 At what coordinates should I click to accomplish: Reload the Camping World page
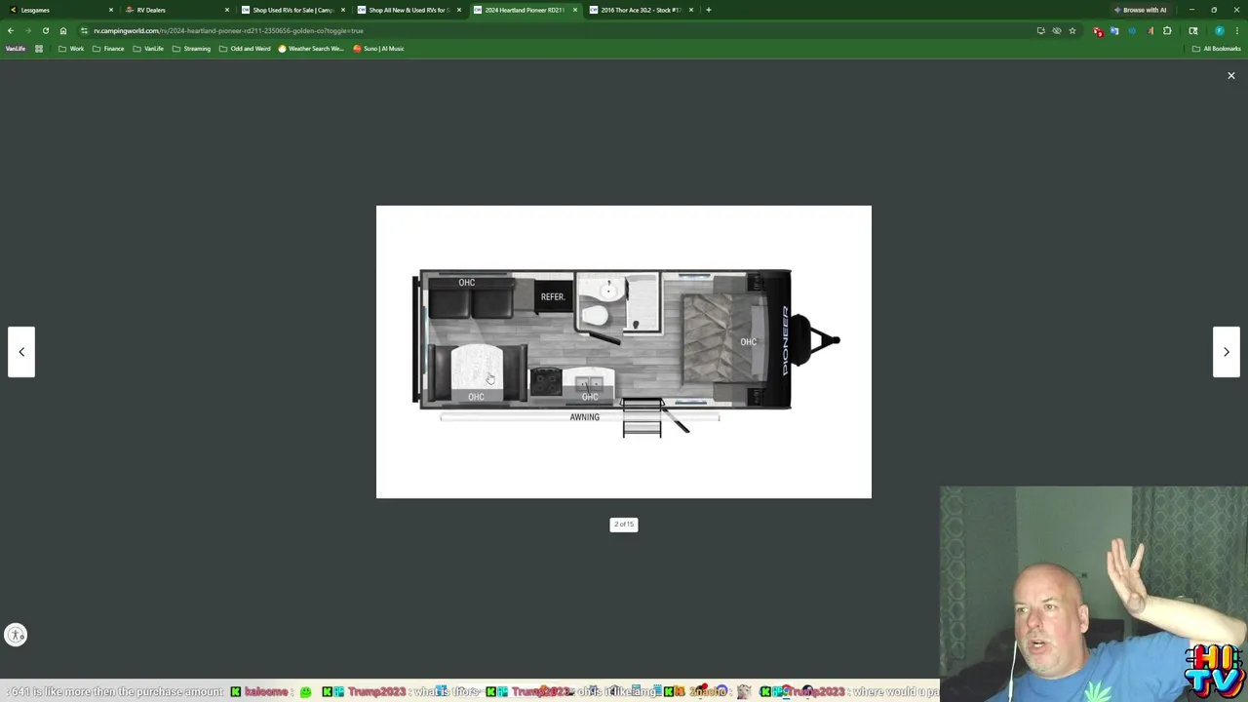click(45, 30)
